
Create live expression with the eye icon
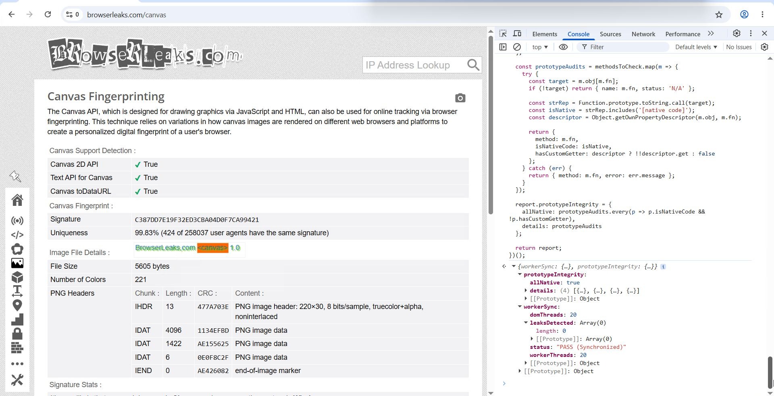click(564, 47)
